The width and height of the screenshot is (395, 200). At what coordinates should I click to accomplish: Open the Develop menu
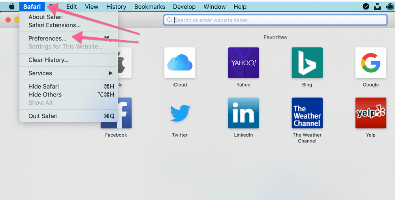(184, 7)
